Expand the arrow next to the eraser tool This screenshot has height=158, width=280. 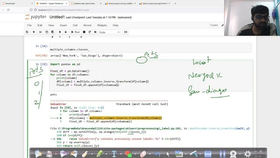click(x=150, y=154)
